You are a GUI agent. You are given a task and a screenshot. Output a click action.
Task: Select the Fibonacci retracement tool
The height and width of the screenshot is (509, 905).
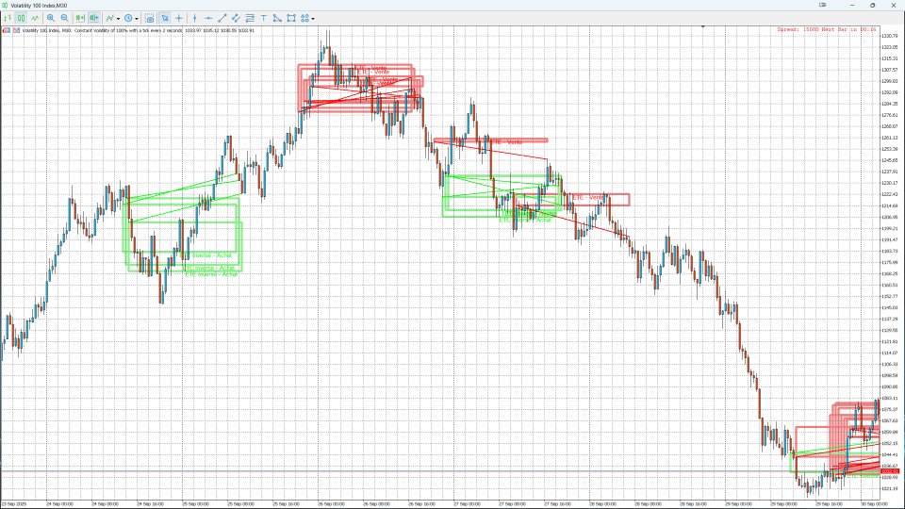tap(250, 18)
